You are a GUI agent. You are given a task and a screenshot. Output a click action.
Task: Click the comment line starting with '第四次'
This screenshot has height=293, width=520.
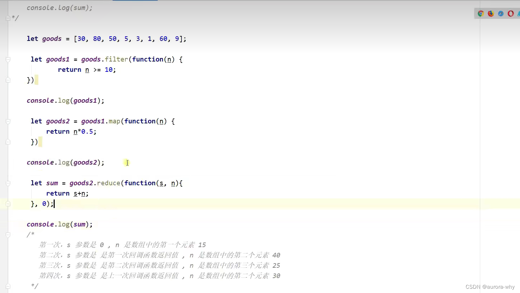point(159,276)
